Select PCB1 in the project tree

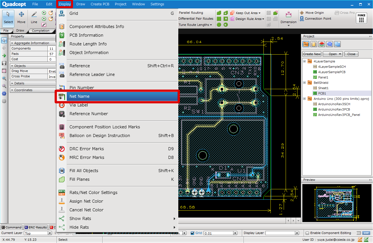(x=322, y=93)
